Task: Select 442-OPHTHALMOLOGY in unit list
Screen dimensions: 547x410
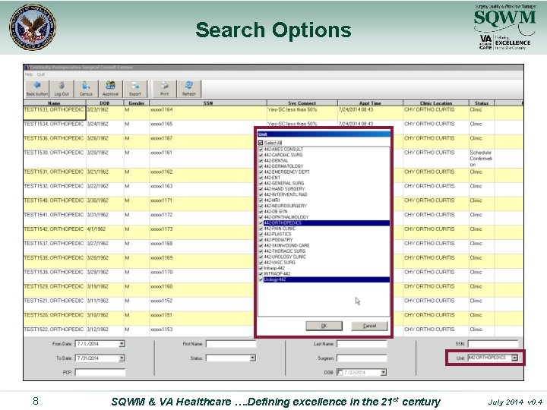Action: pyautogui.click(x=286, y=217)
